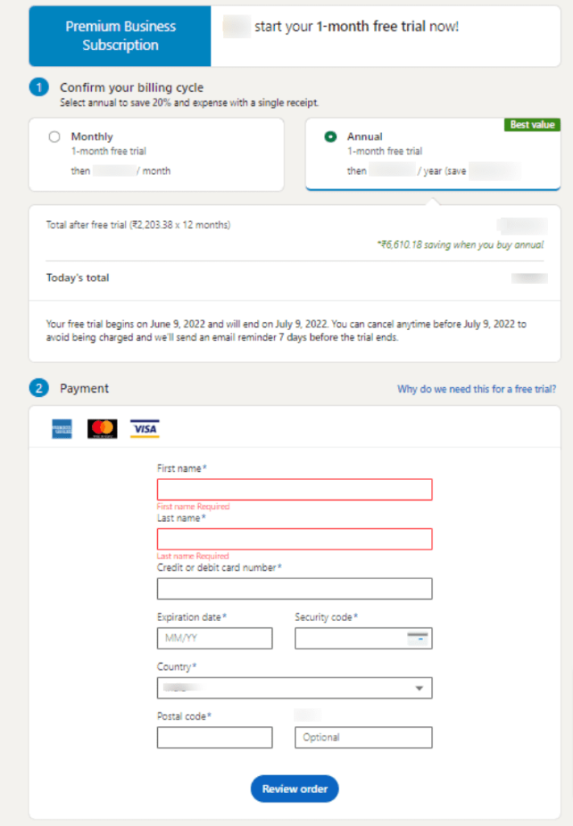Image resolution: width=573 pixels, height=826 pixels.
Task: Select the Monthly billing radio button
Action: point(54,137)
